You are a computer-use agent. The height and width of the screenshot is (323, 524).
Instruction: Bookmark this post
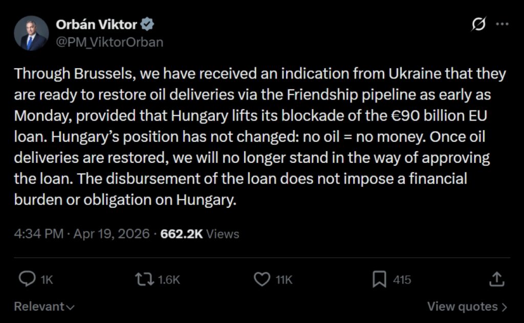point(379,279)
